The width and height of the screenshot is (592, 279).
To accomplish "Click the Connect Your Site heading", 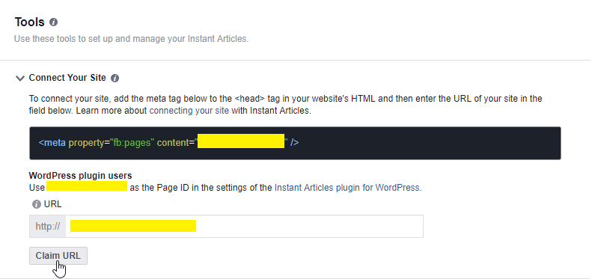I will pos(67,78).
